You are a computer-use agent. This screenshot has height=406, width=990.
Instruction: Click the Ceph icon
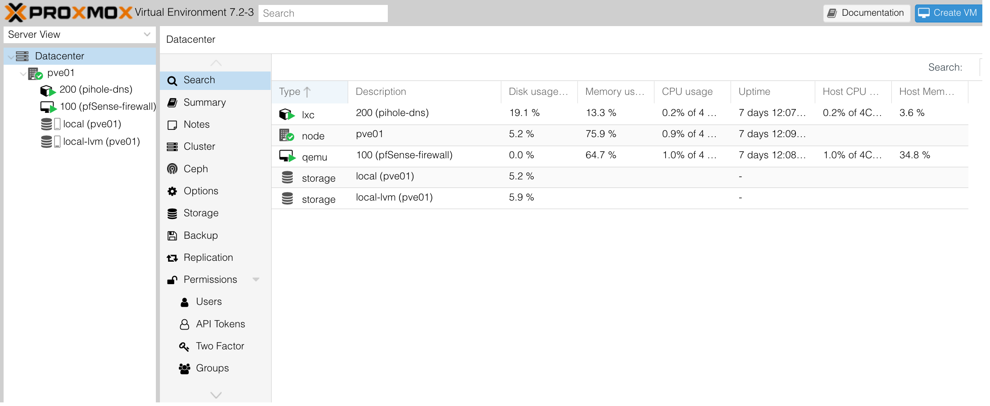tap(172, 169)
